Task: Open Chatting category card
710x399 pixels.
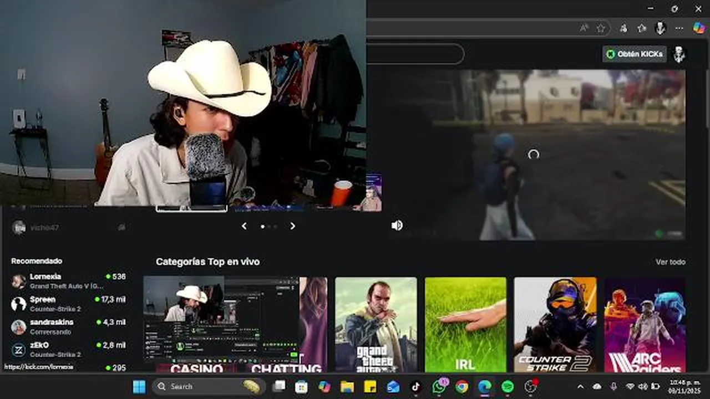Action: (286, 325)
